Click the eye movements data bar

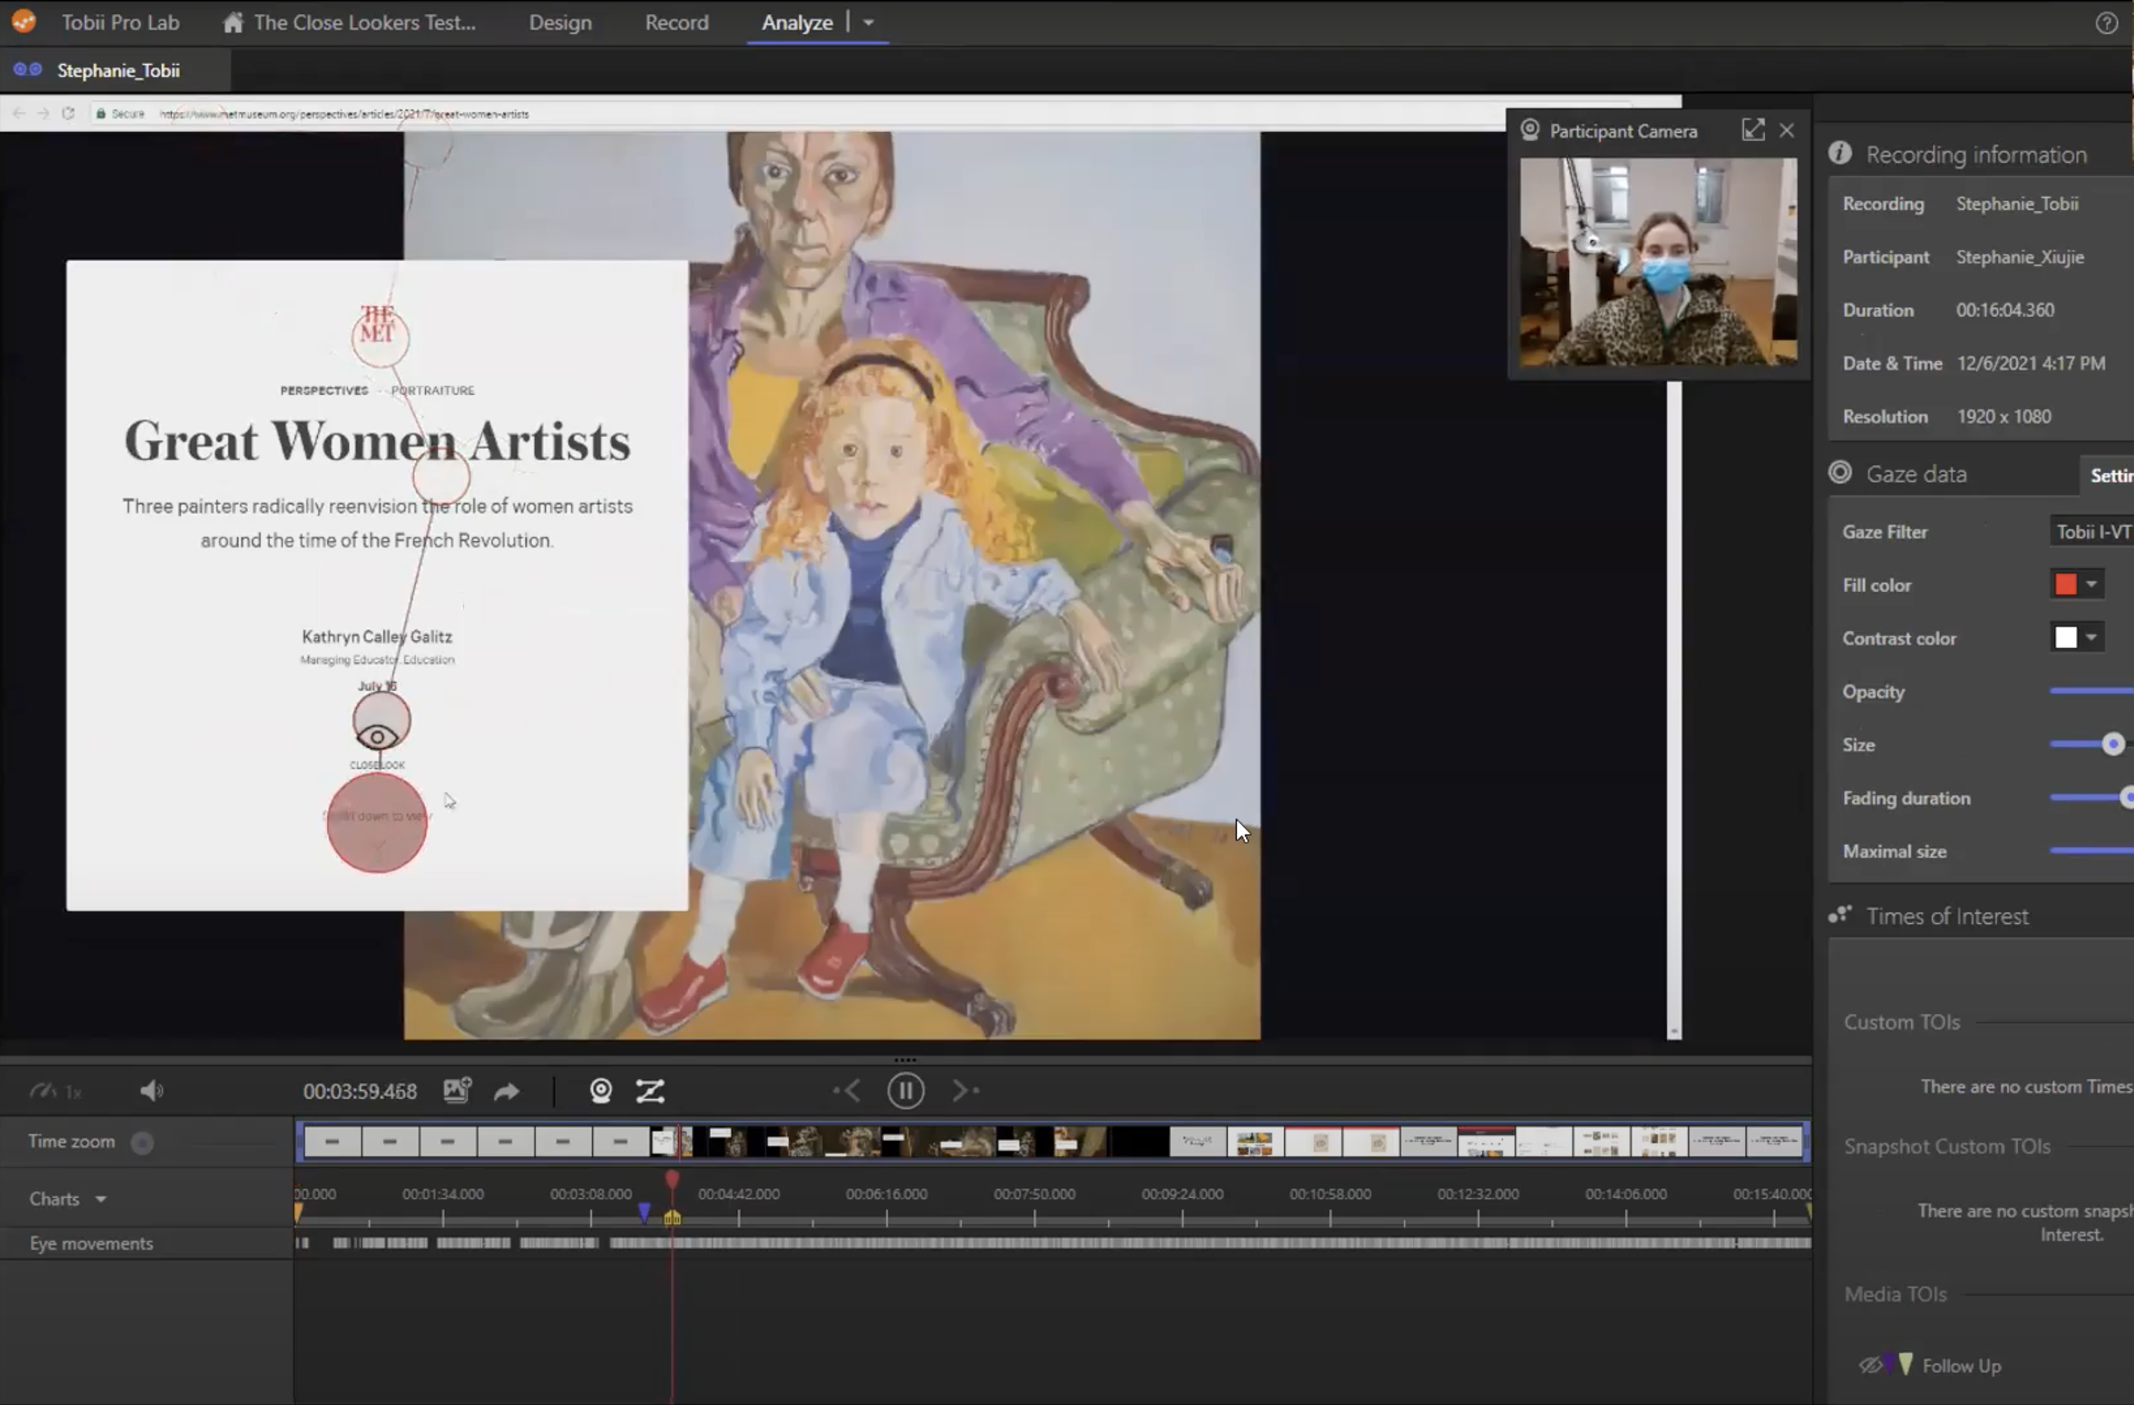1052,1243
